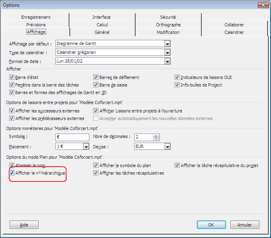
Task: Close the Options dialog window
Action: 263,5
